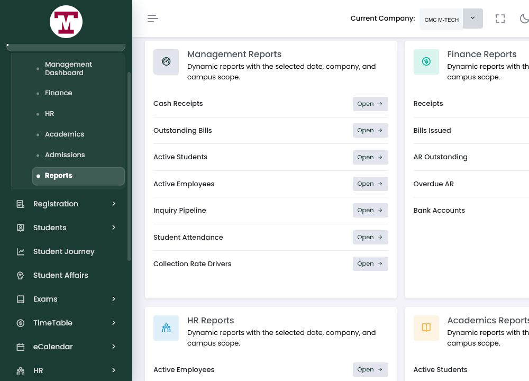The image size is (529, 381).
Task: Open the Cash Receipts report
Action: pyautogui.click(x=370, y=104)
